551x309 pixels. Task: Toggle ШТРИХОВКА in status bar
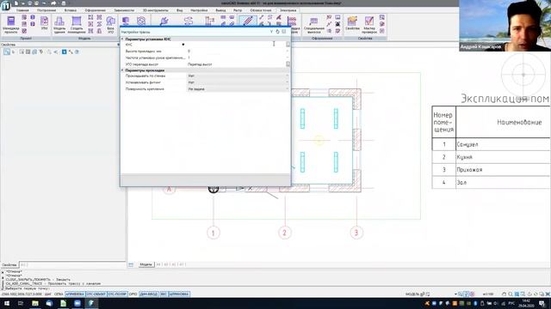[180, 294]
